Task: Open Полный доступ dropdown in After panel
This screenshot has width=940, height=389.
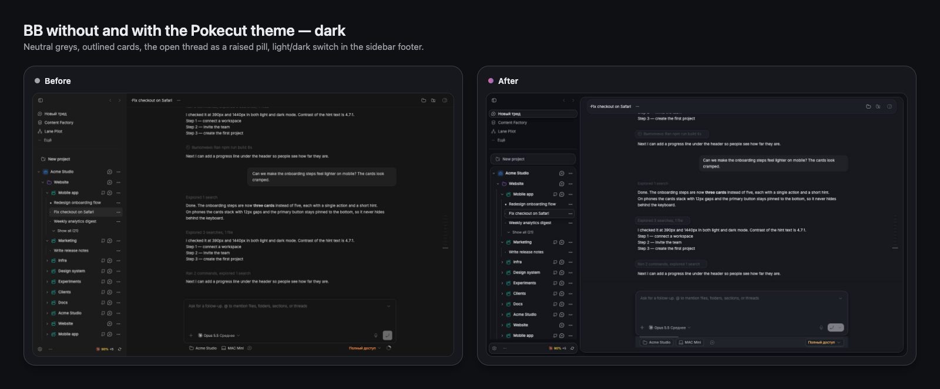Action: coord(824,342)
